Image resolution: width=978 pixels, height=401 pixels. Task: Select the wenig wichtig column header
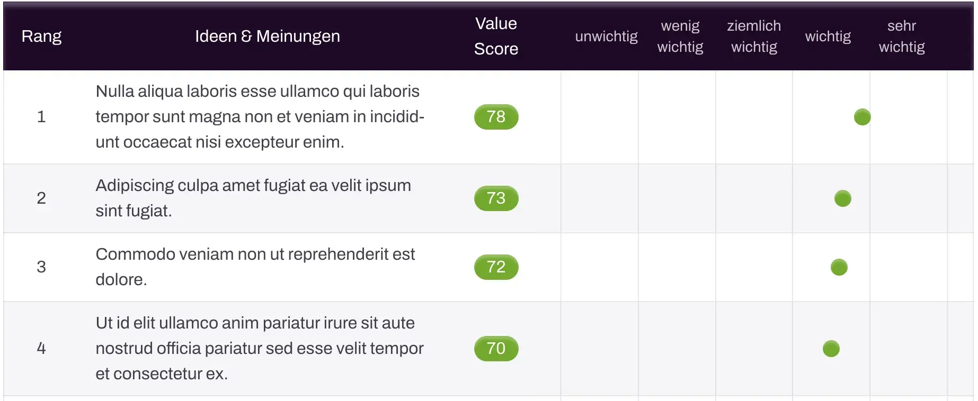point(680,37)
